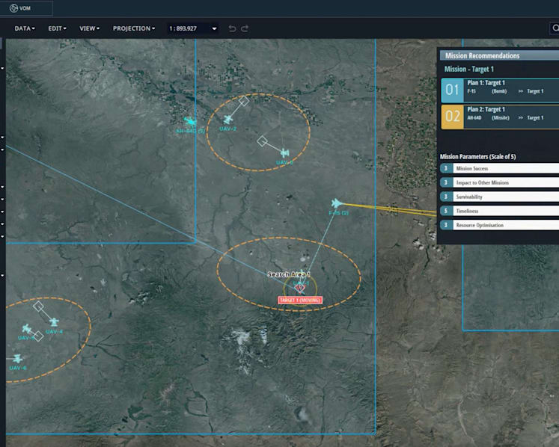Screen dimensions: 559x447
Task: Open the EDIT menu
Action: click(57, 28)
